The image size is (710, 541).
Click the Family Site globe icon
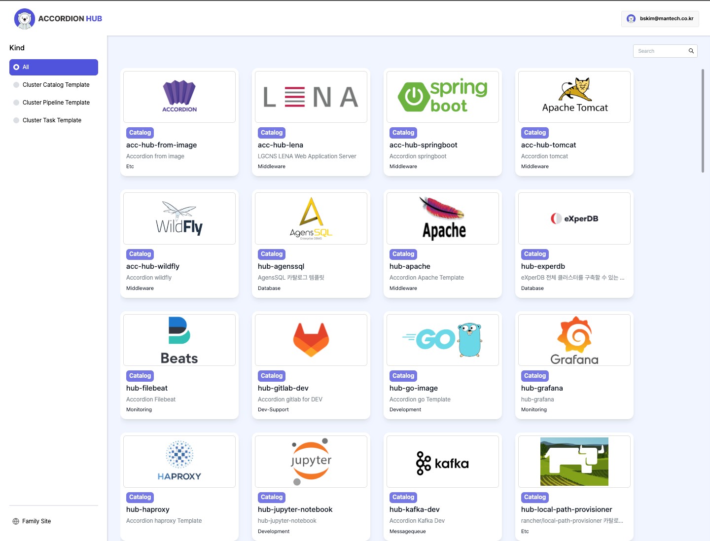pos(16,521)
